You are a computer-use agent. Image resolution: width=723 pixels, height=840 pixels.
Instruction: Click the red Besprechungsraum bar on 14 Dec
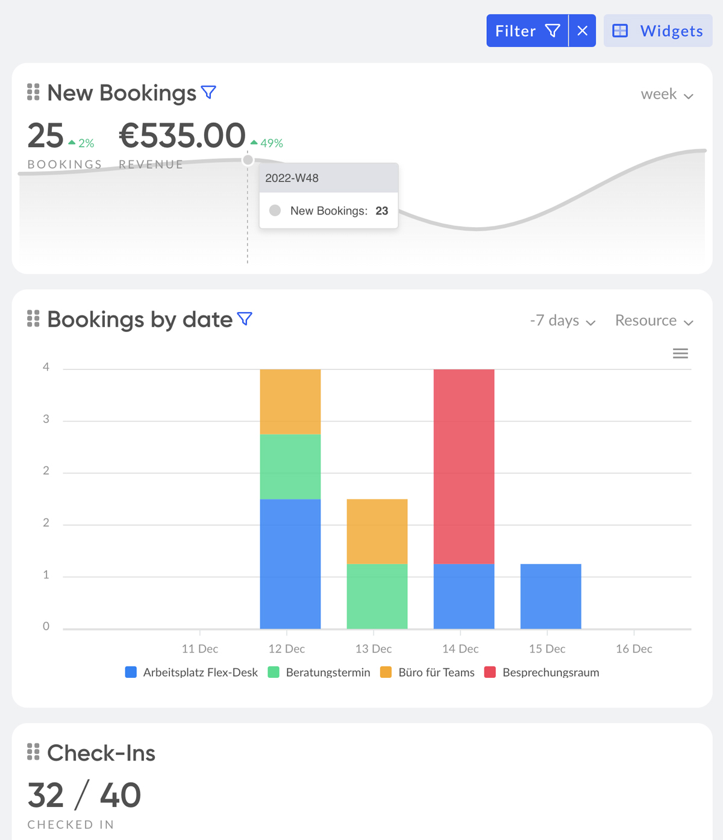pos(464,466)
